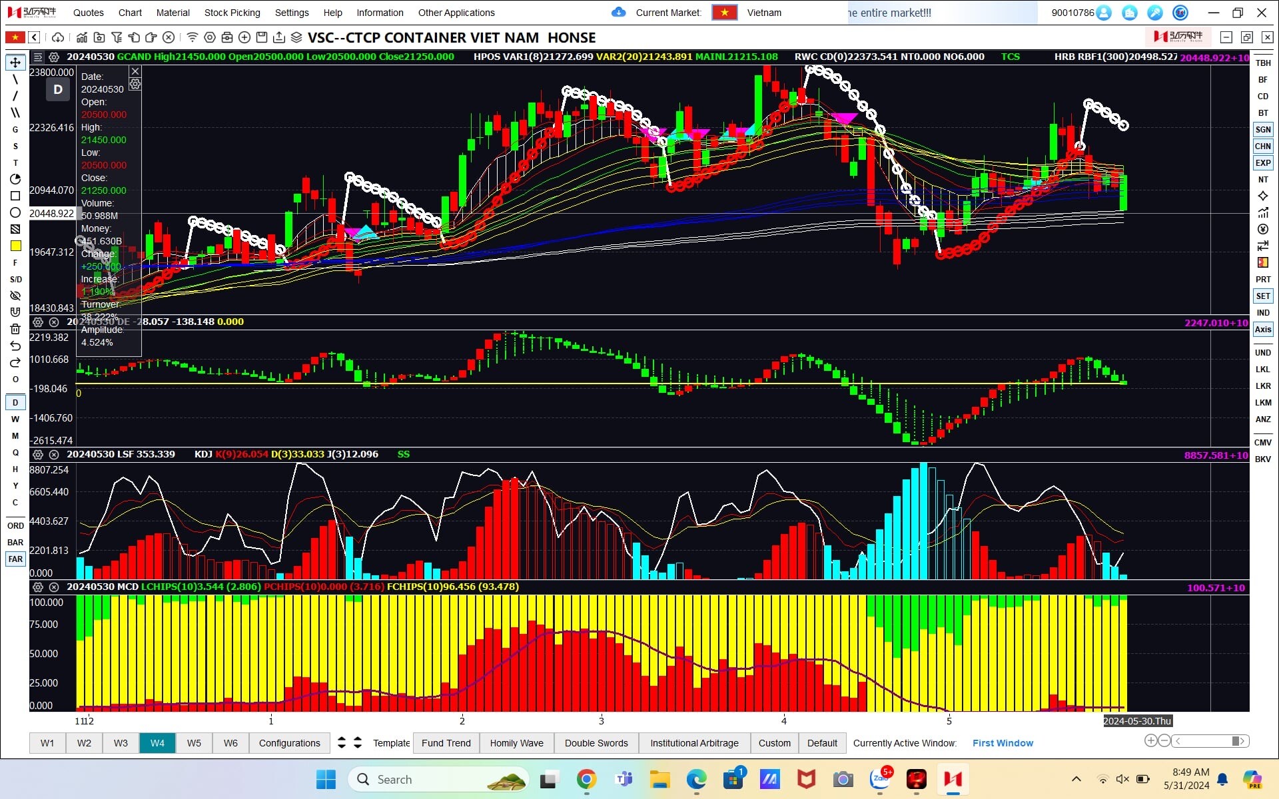Open the bar chart trend icon in toolbar
This screenshot has width=1279, height=799.
tap(81, 37)
